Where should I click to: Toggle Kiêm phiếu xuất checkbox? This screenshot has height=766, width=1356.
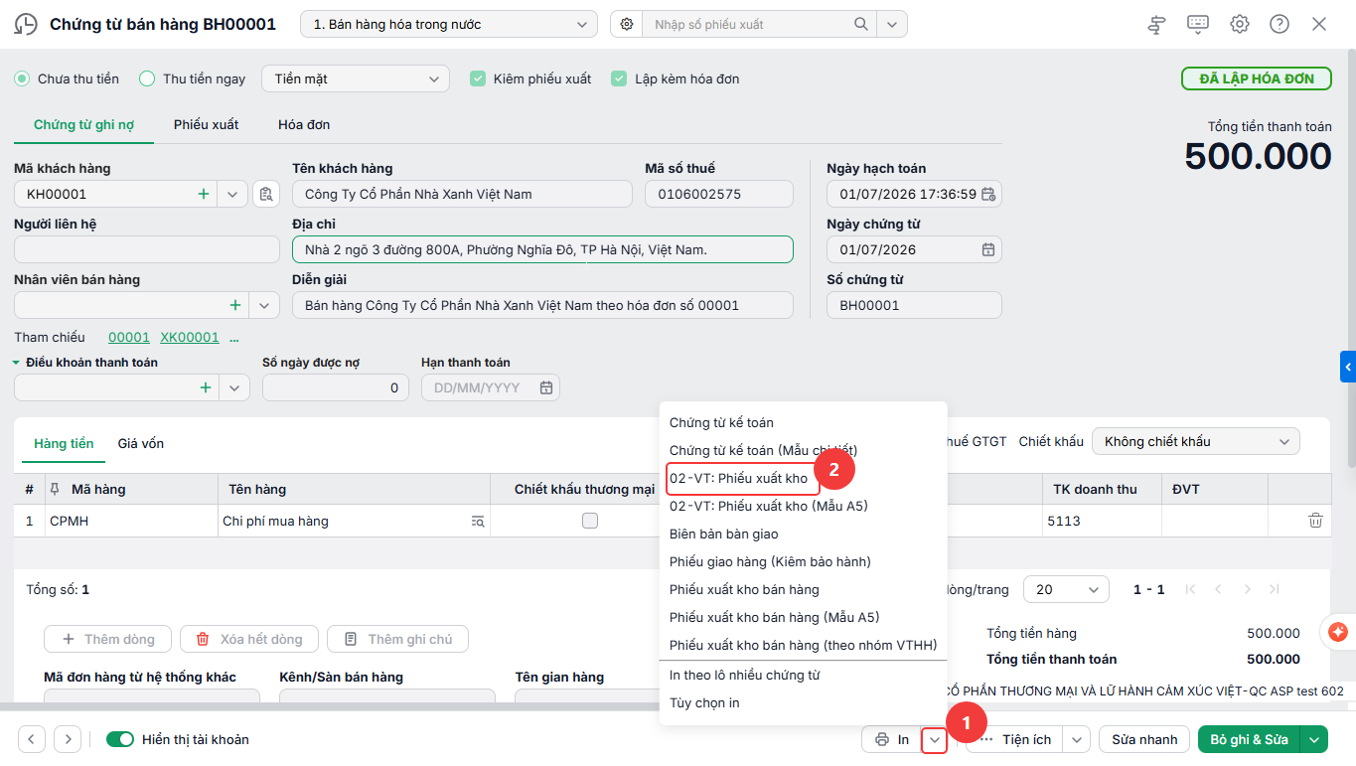click(478, 78)
